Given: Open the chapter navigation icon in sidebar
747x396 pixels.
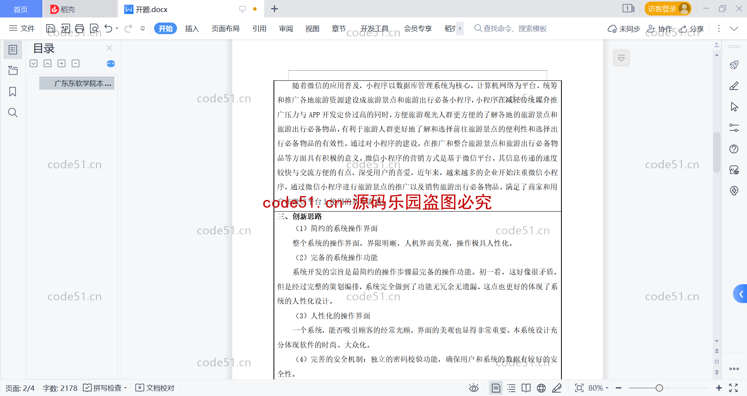Looking at the screenshot, I should click(13, 71).
